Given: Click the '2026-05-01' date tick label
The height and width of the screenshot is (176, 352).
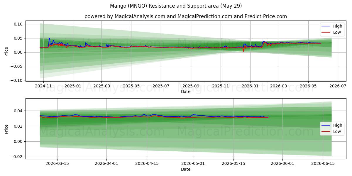Looking at the screenshot, I should coord(193,164).
